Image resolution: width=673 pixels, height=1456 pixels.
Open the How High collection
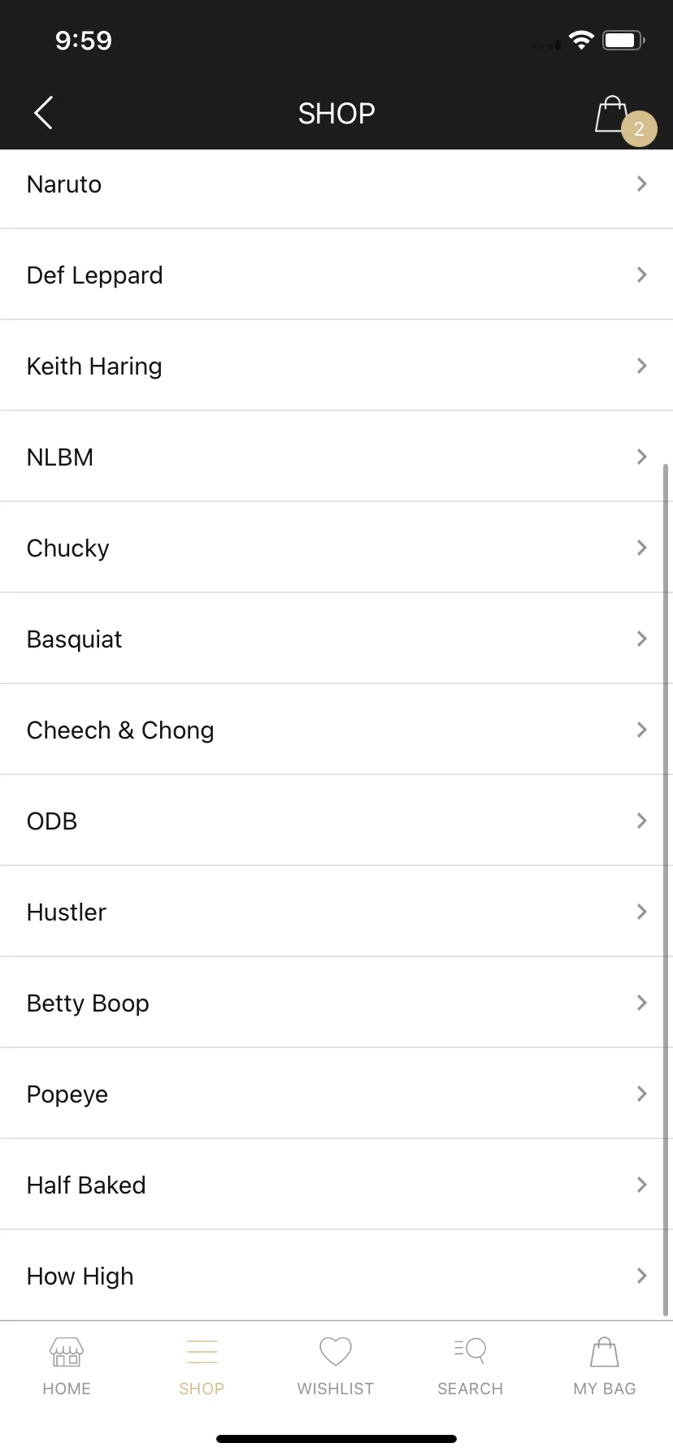pos(336,1276)
